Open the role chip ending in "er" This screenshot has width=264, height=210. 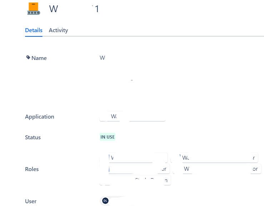click(x=135, y=169)
